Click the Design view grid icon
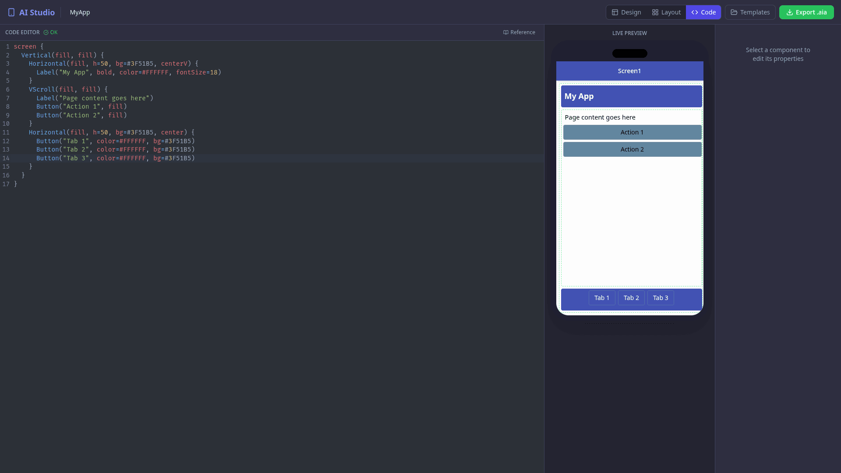 tap(615, 12)
